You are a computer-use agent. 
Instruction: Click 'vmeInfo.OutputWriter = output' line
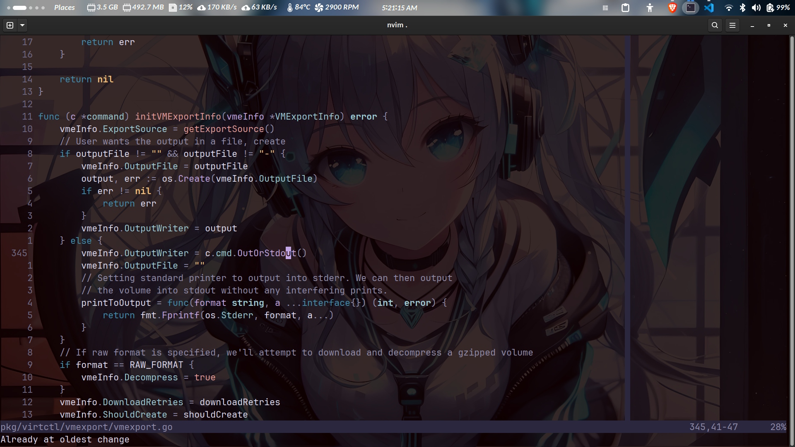tap(159, 228)
